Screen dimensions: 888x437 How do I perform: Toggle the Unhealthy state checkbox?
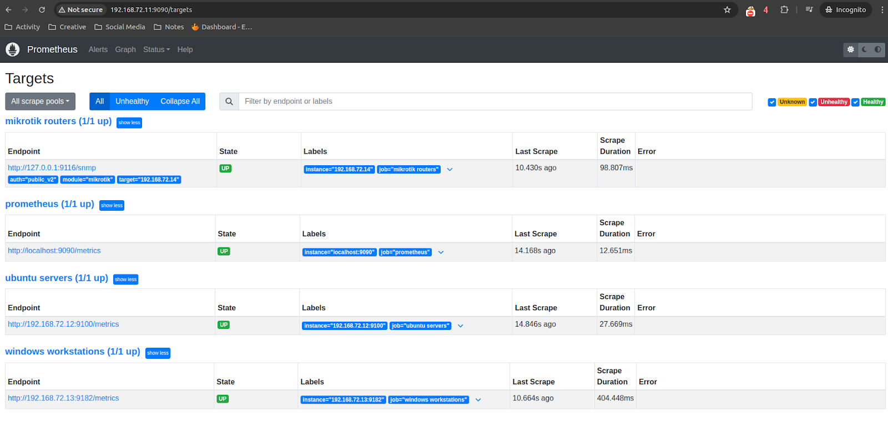point(813,102)
